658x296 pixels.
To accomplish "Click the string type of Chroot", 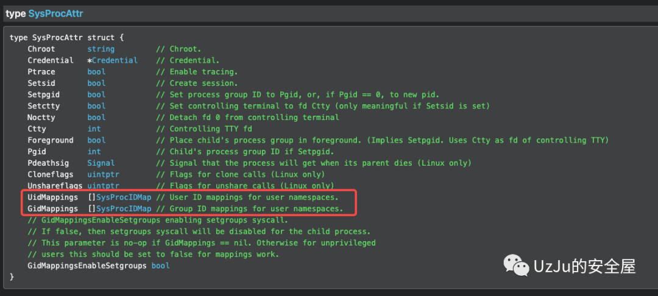I will pyautogui.click(x=101, y=49).
